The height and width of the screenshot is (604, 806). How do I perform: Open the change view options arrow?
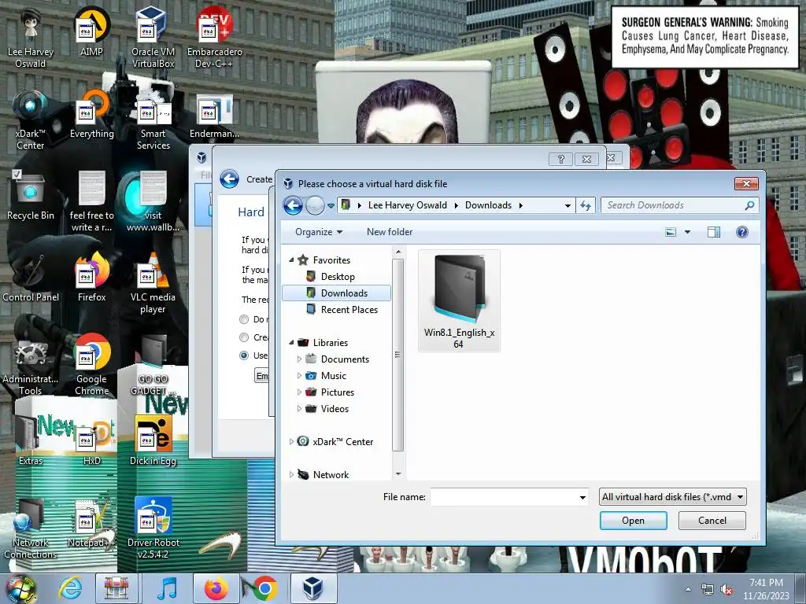[x=687, y=232]
